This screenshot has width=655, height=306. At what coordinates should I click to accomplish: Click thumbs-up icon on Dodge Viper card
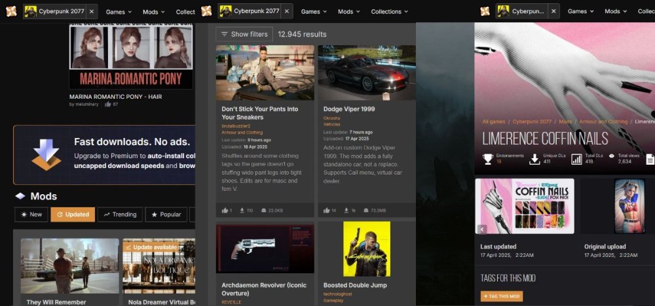click(x=327, y=211)
